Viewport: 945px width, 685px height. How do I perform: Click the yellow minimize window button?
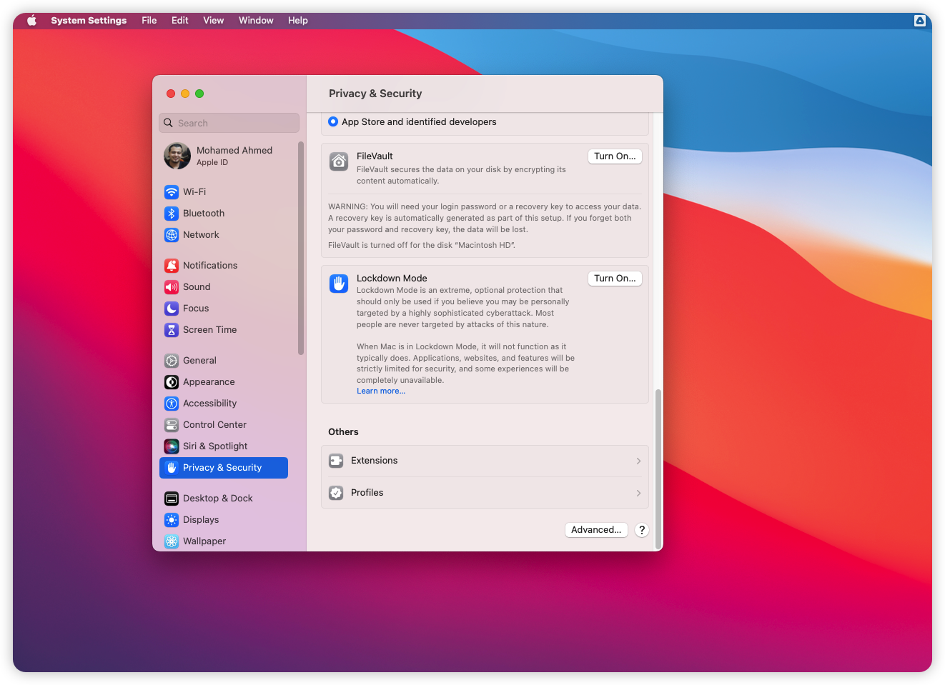185,94
